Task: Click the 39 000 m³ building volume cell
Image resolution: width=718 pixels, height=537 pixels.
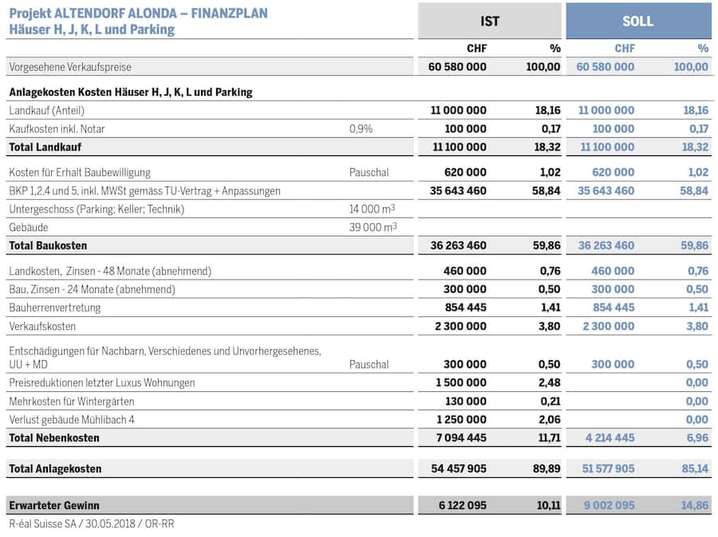Action: coord(373,227)
